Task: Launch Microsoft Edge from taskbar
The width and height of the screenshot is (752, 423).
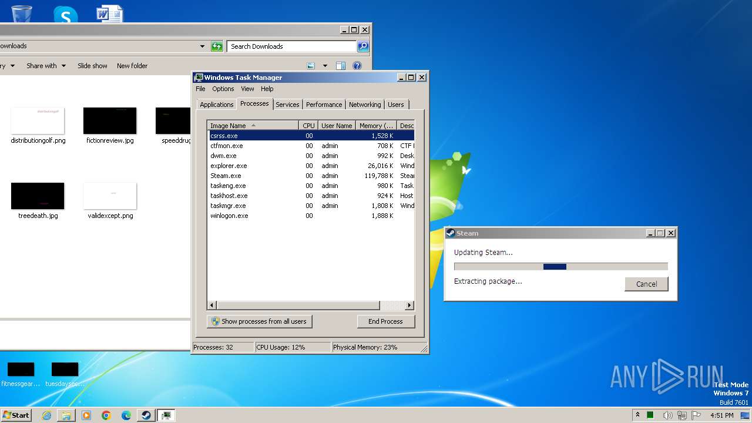Action: coord(126,415)
